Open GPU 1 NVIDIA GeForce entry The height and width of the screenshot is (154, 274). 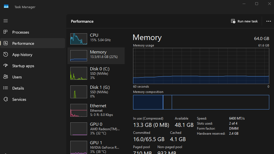[x=96, y=146]
